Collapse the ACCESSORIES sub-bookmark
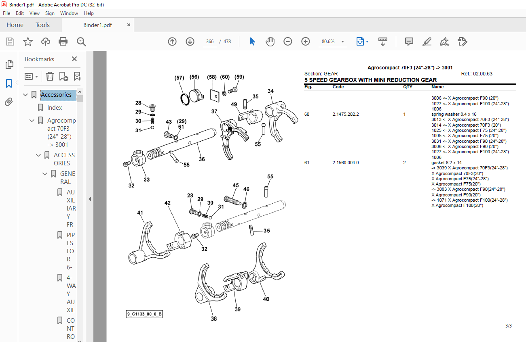The width and height of the screenshot is (526, 342). (38, 155)
